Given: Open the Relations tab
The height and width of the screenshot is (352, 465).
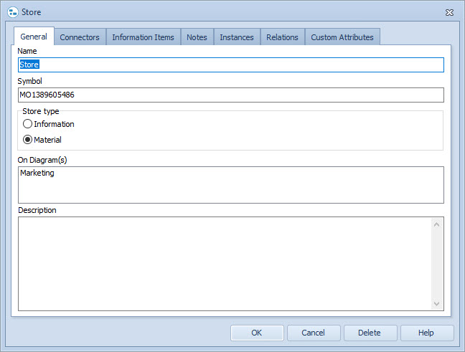Looking at the screenshot, I should pos(282,37).
